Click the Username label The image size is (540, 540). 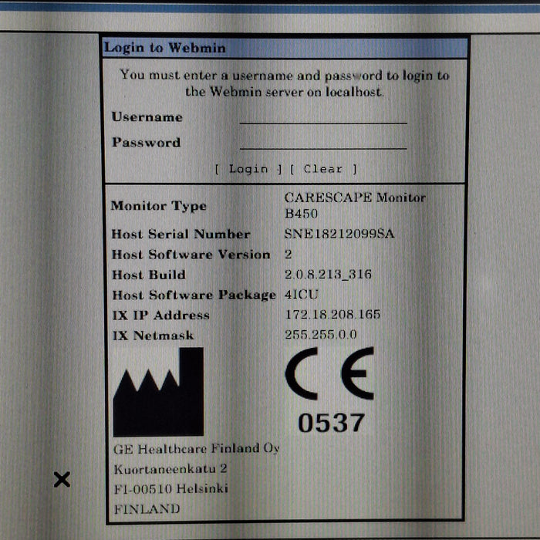point(147,117)
